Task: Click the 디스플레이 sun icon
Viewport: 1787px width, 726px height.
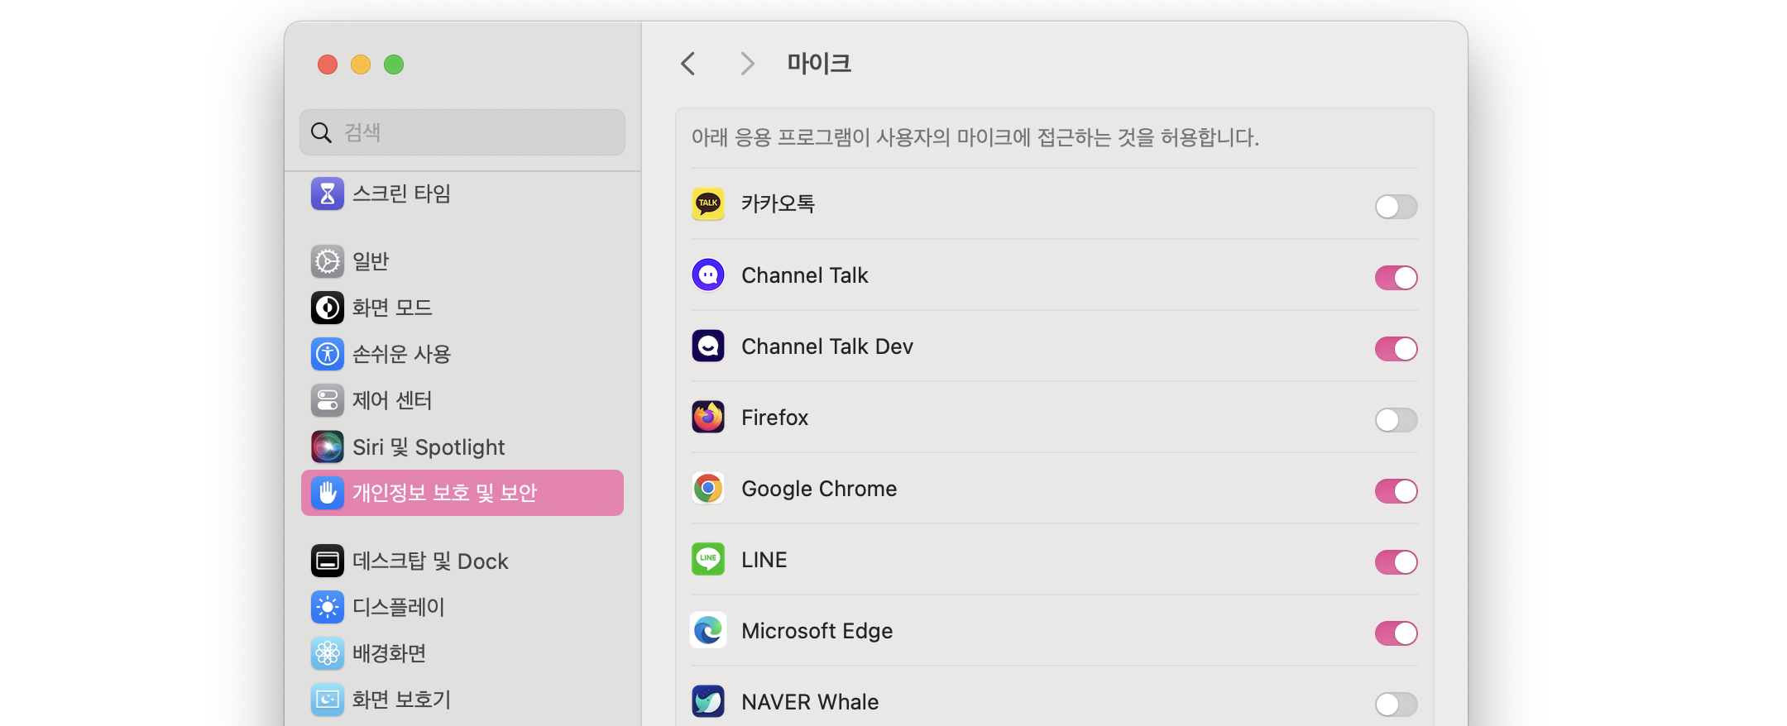Action: (x=328, y=607)
